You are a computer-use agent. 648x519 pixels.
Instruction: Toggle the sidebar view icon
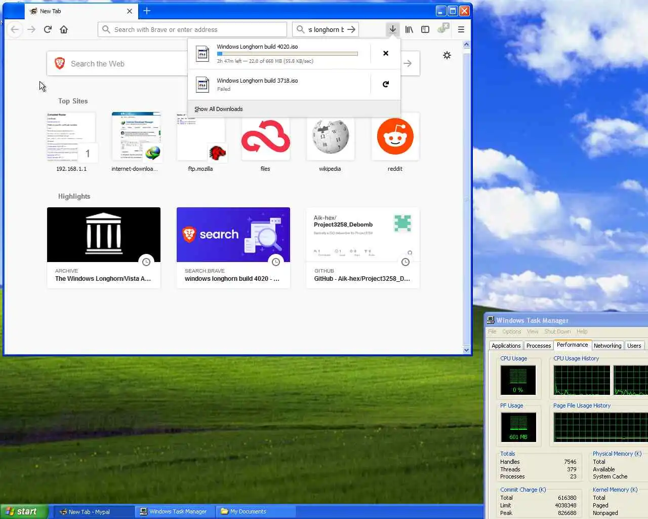coord(425,29)
